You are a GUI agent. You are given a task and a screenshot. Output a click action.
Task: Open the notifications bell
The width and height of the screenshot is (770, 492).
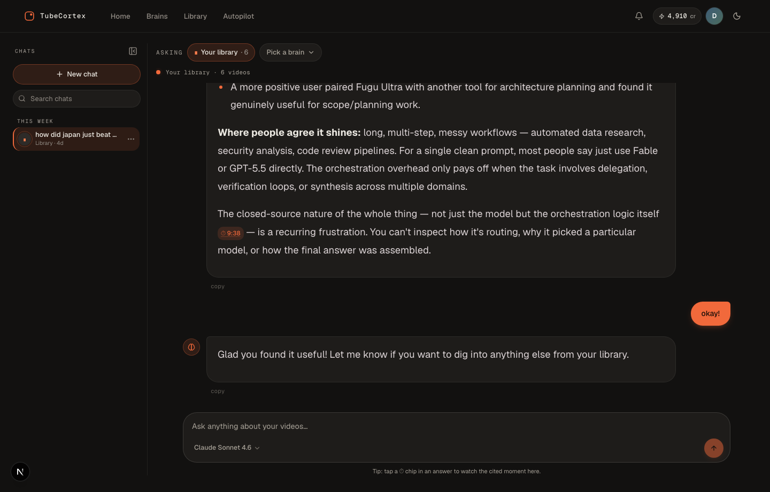point(639,16)
